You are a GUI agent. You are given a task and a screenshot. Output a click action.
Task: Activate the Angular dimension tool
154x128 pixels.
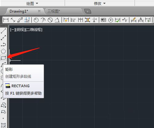point(57,20)
